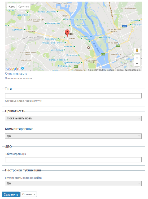Zoom out the map with minus
This screenshot has width=148, height=199.
pos(137,64)
